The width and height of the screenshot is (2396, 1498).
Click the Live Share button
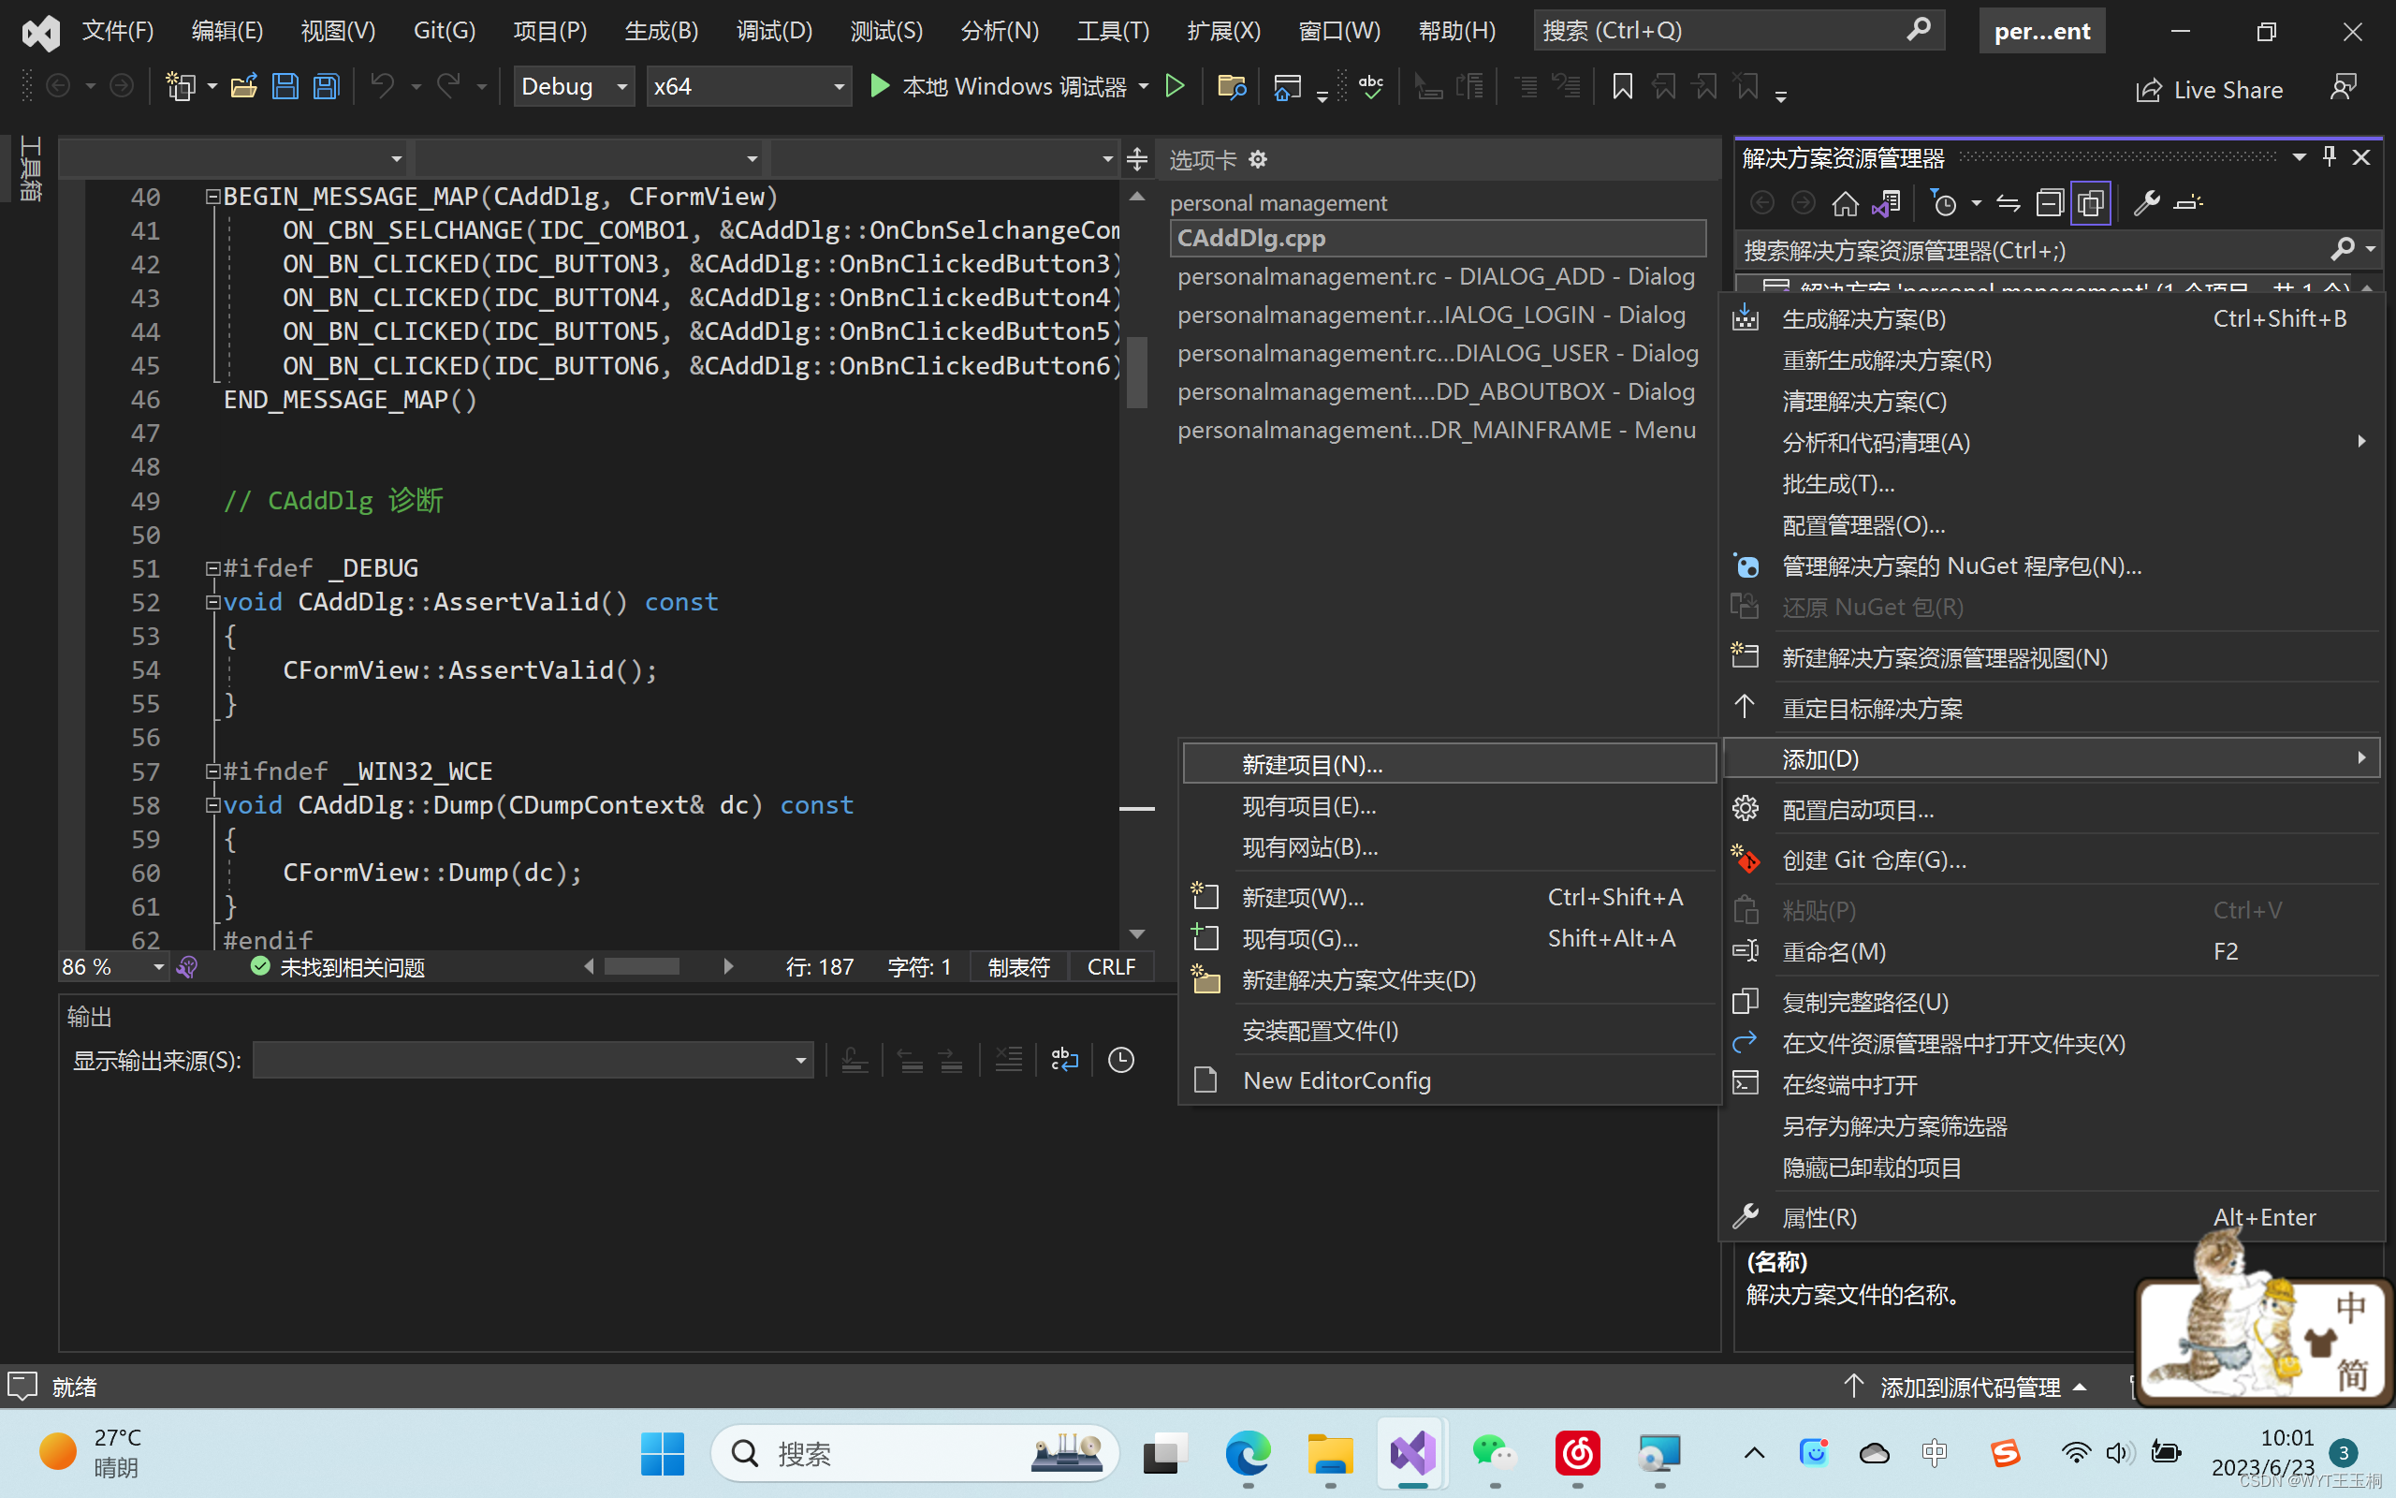[2211, 89]
